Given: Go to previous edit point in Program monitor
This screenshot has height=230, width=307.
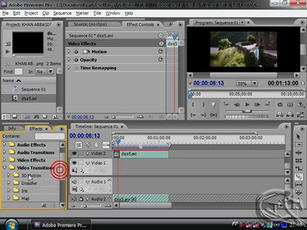Looking at the screenshot, I should (226, 105).
